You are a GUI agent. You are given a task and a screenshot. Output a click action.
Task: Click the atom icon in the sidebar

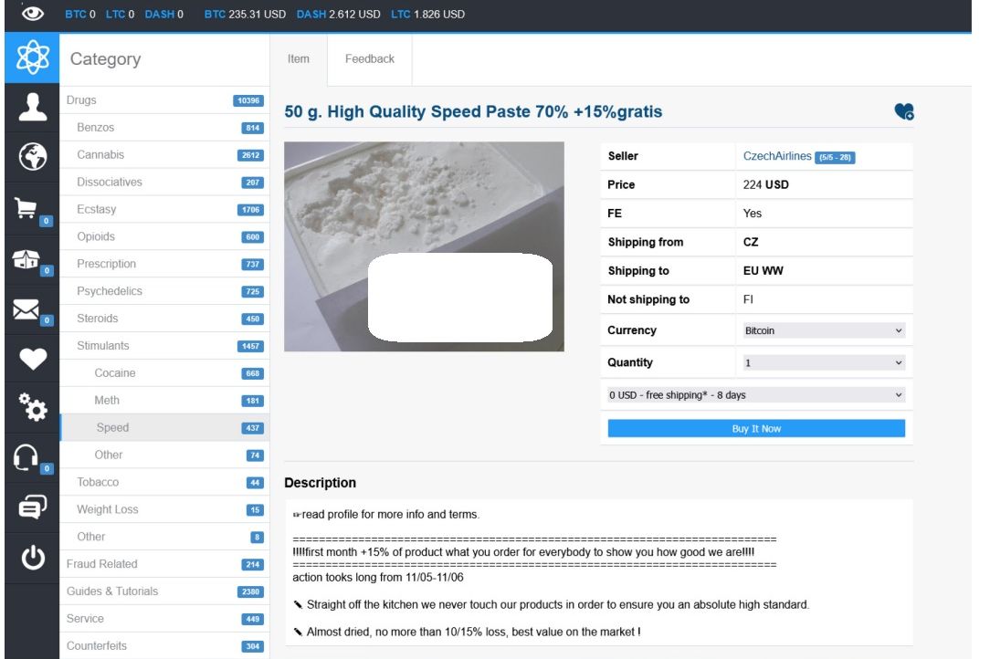(31, 59)
